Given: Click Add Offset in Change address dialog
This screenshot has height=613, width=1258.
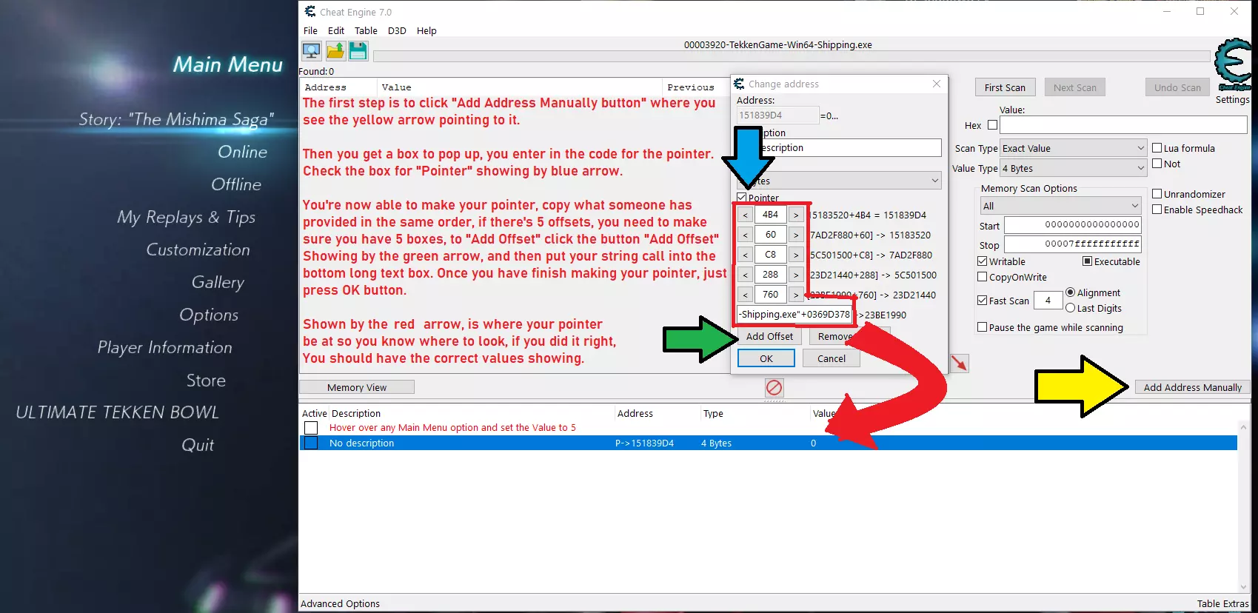Looking at the screenshot, I should click(769, 336).
